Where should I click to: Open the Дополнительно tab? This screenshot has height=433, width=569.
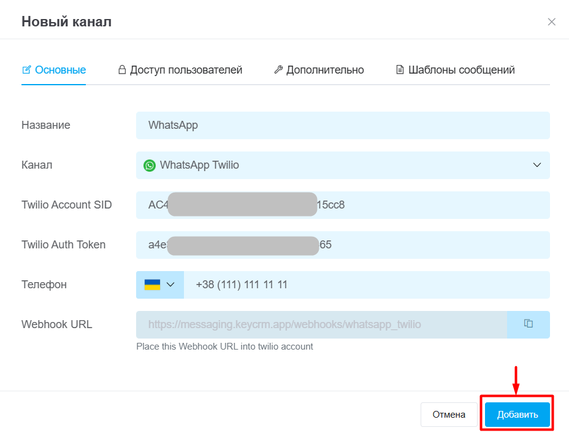pos(319,70)
